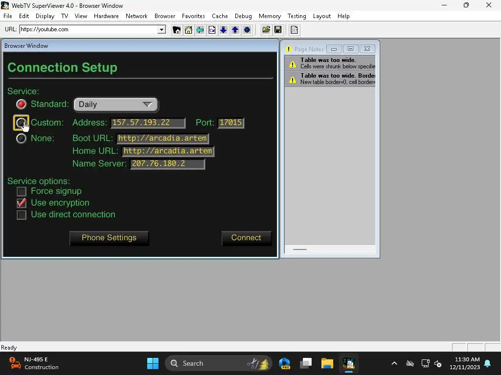Screen dimensions: 501x375
Task: Open the Debug menu
Action: (x=243, y=16)
